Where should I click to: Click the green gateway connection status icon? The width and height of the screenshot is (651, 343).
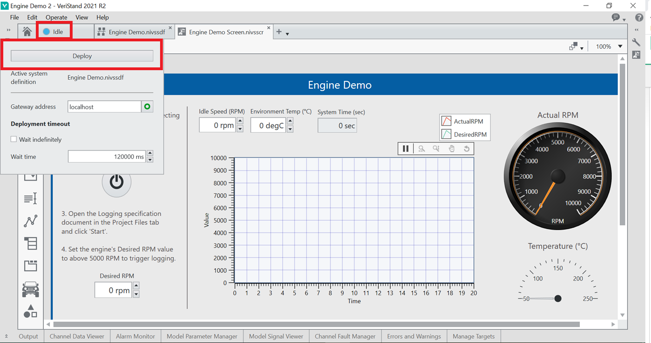coord(147,106)
